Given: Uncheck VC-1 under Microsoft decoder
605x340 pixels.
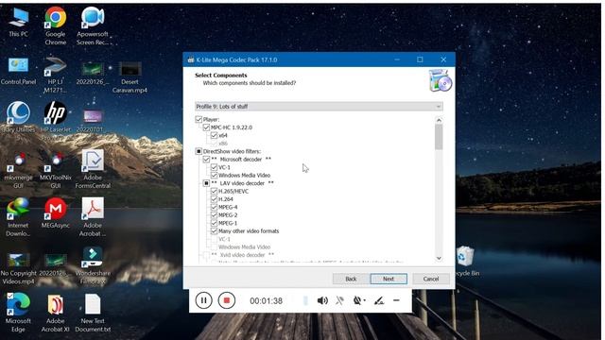Looking at the screenshot, I should pyautogui.click(x=214, y=167).
